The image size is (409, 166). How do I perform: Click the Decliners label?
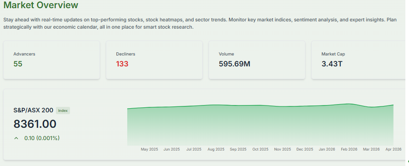point(125,54)
